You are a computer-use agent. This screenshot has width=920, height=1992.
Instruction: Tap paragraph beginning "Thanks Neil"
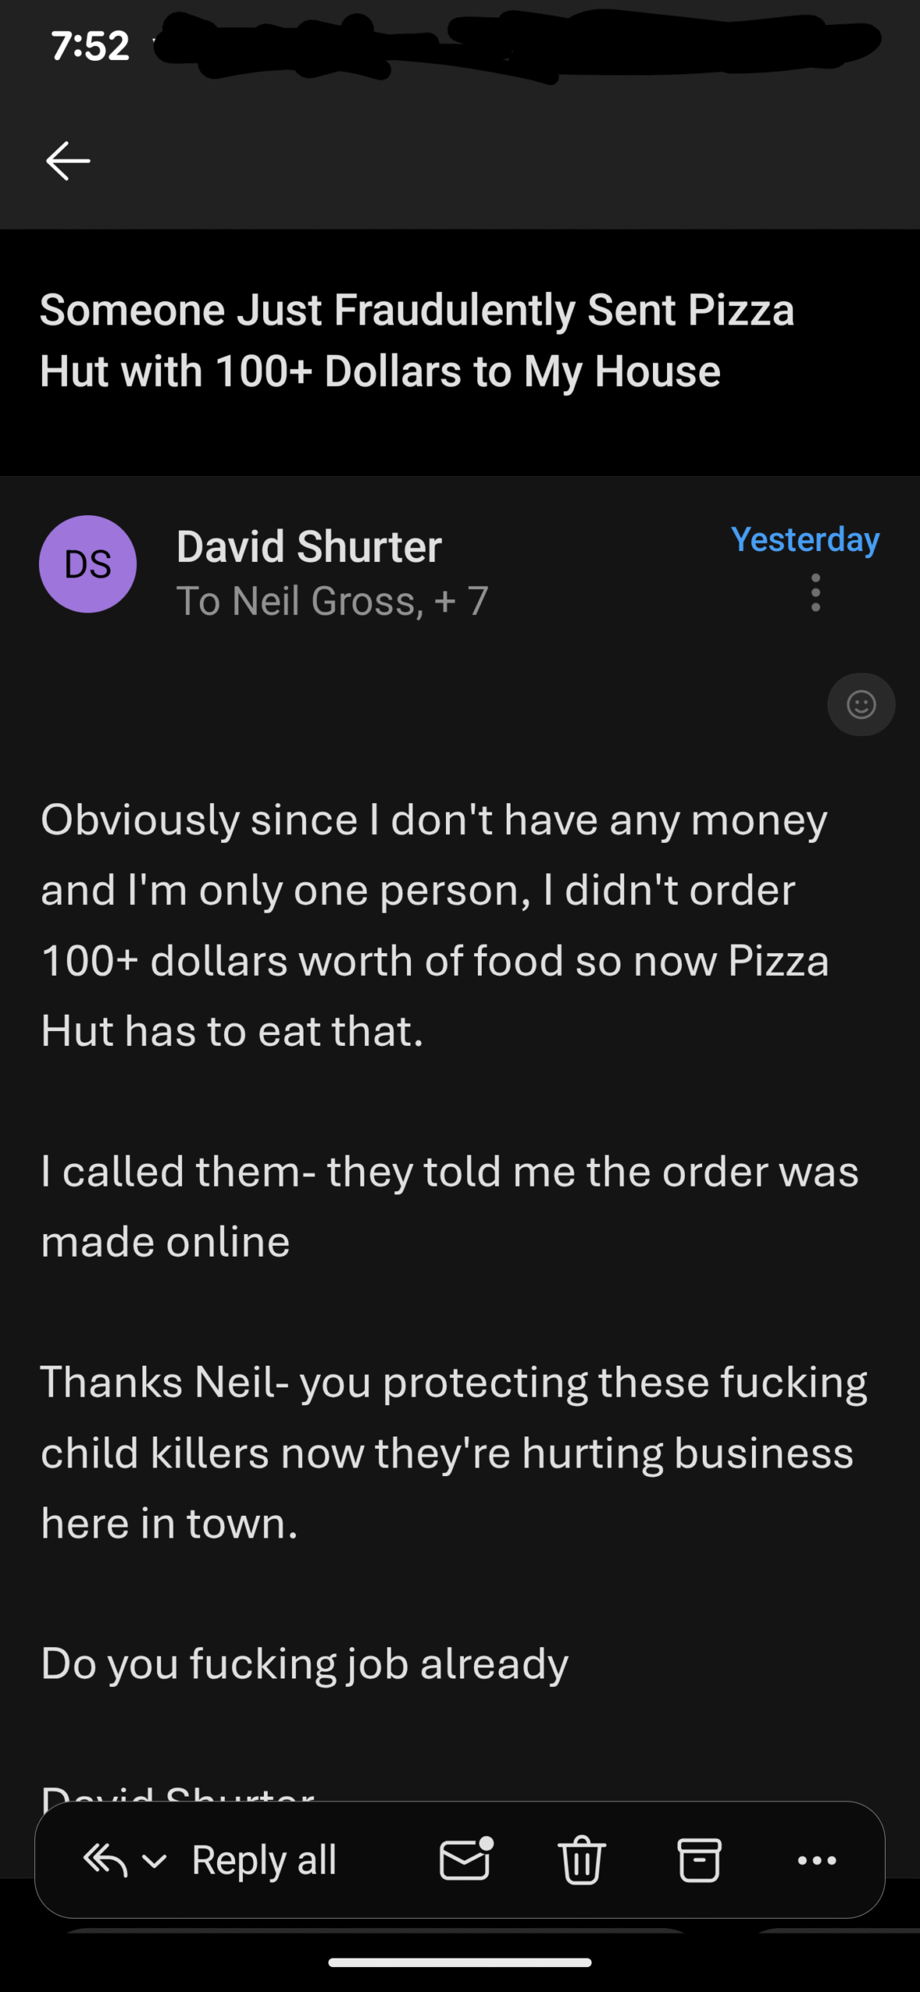(x=454, y=1452)
